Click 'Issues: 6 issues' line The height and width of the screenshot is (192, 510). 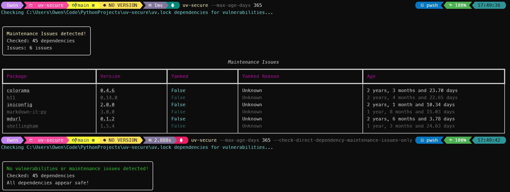(x=29, y=48)
